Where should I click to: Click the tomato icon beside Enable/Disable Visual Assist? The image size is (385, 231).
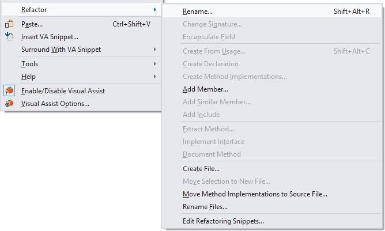point(9,91)
